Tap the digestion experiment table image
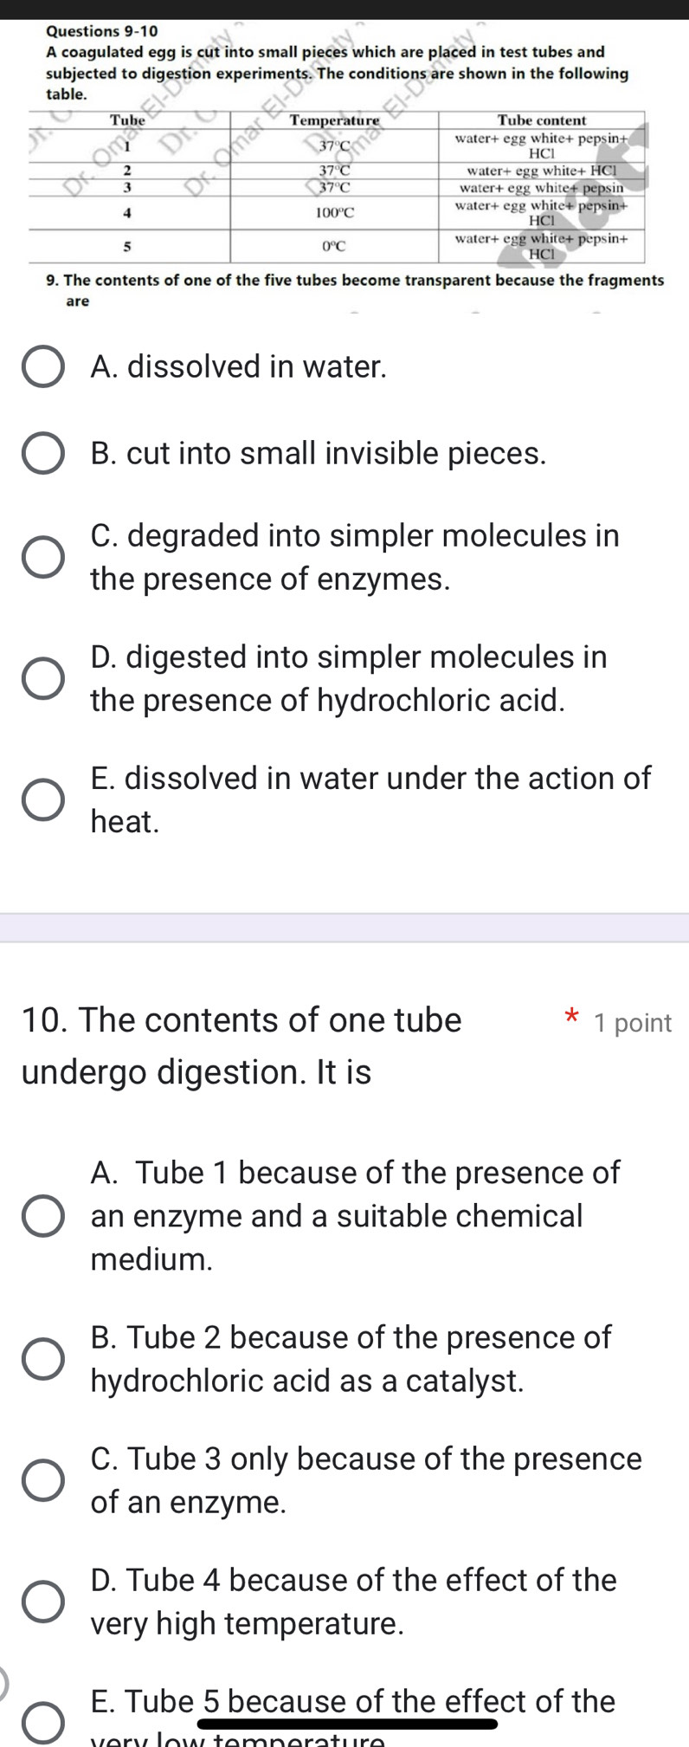This screenshot has width=689, height=1747. (x=338, y=186)
